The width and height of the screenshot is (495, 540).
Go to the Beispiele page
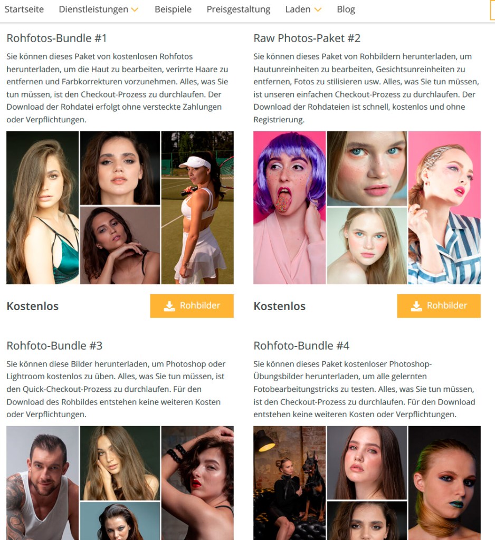(x=173, y=9)
